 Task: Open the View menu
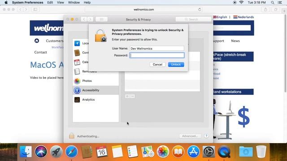click(x=61, y=2)
